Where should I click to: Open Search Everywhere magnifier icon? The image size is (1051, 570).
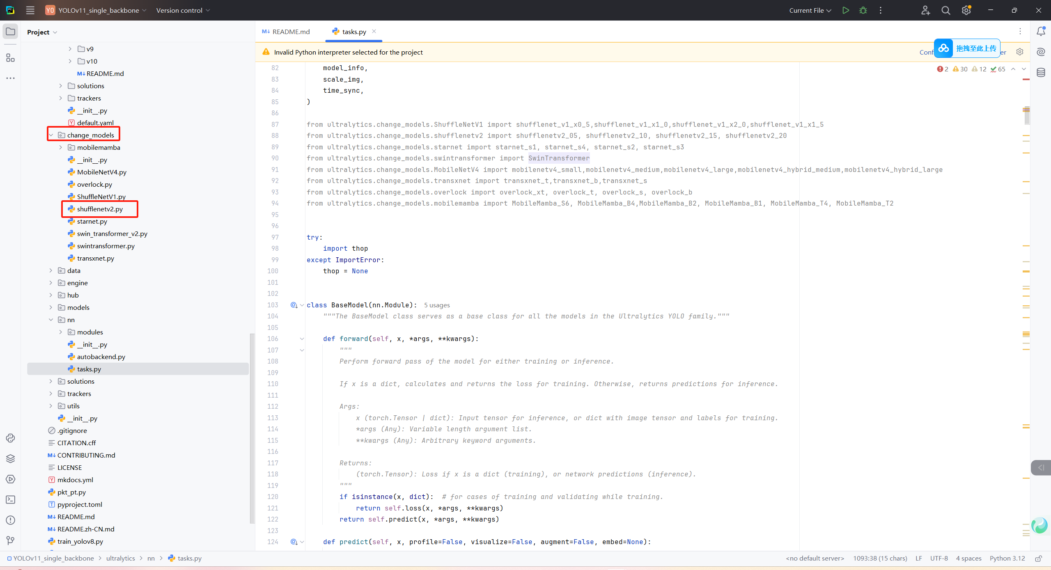click(x=945, y=10)
